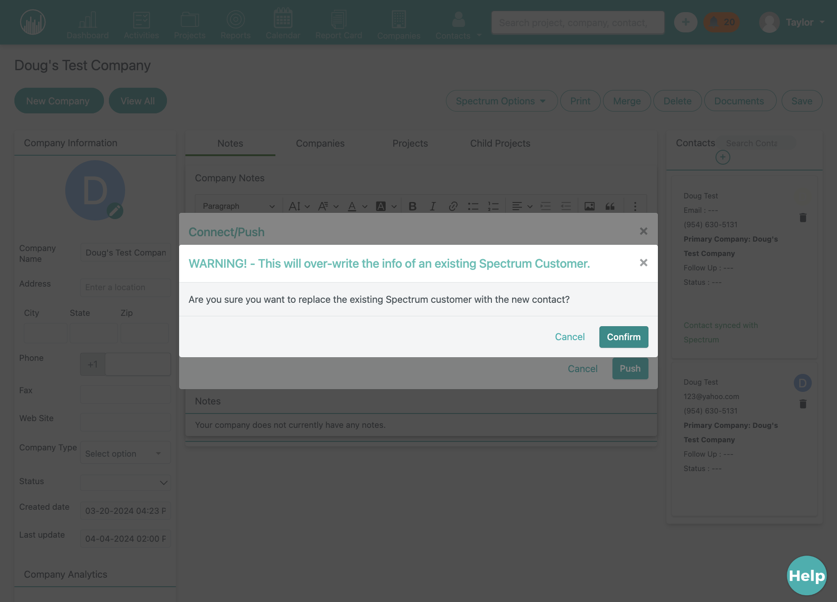
Task: Open the font color picker
Action: coord(358,206)
